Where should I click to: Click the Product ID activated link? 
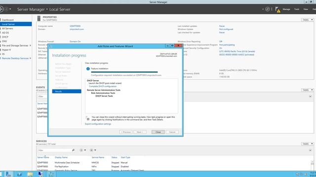(x=237, y=55)
